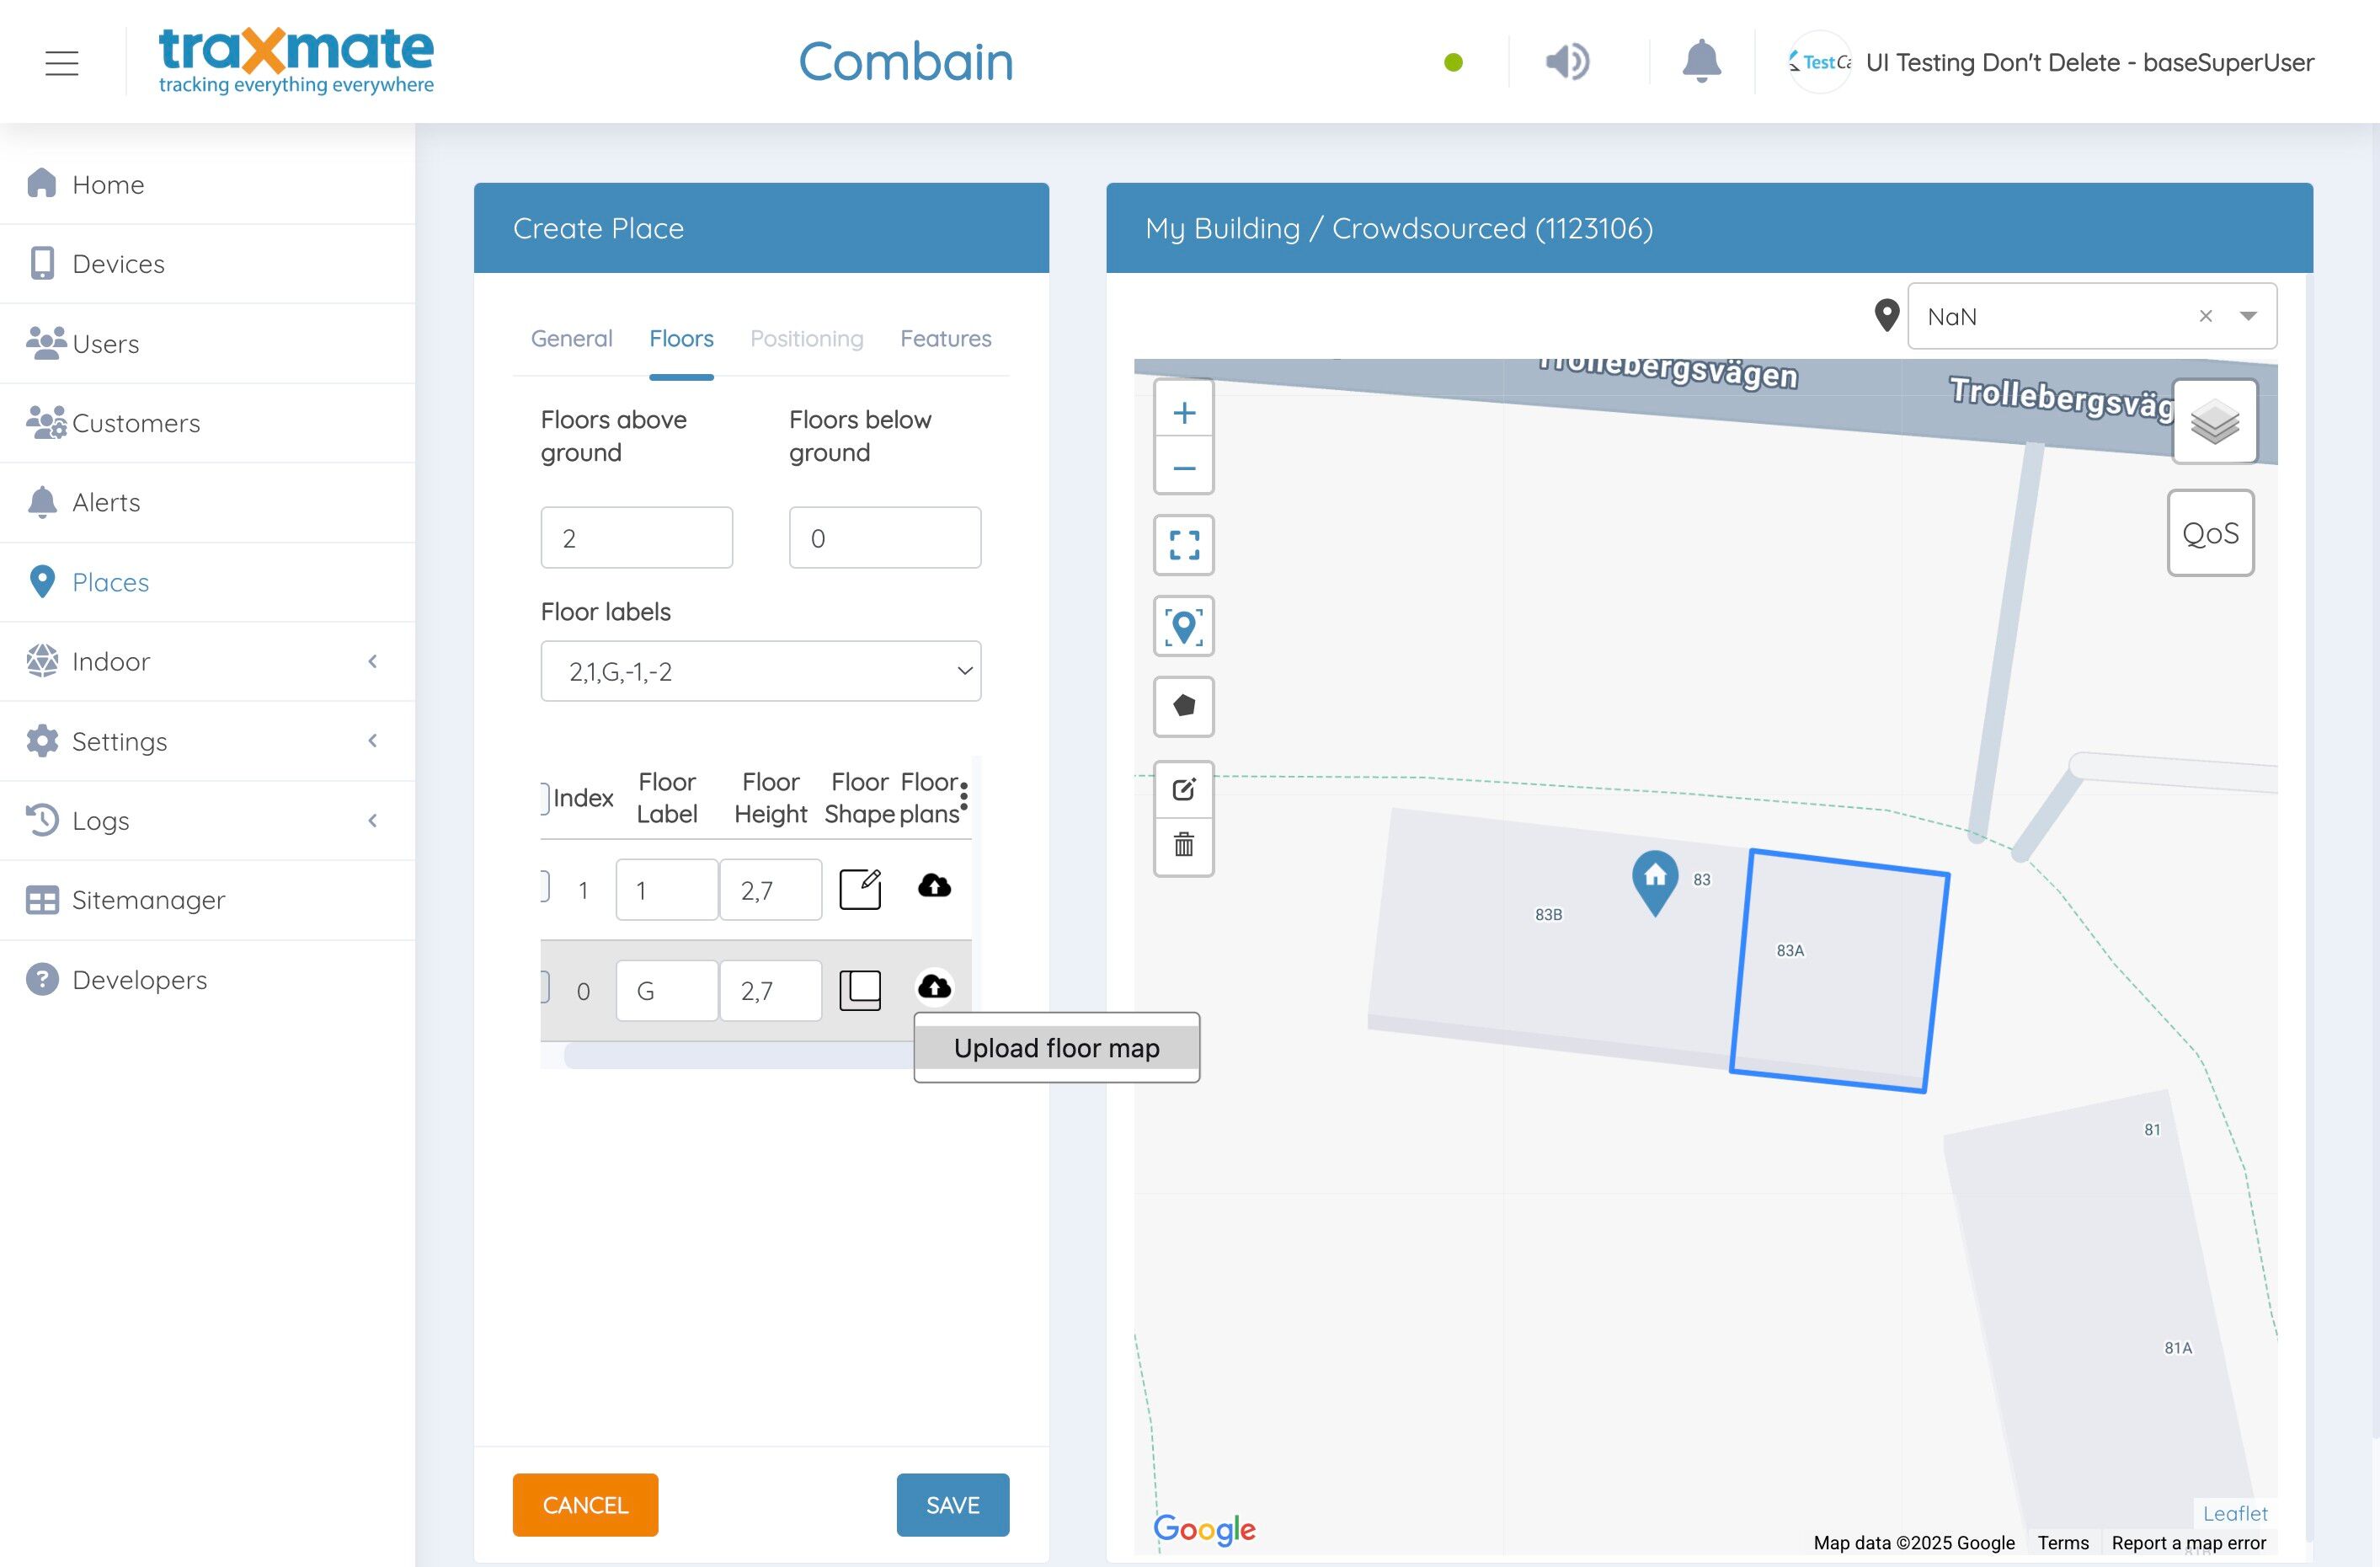The height and width of the screenshot is (1567, 2380).
Task: Edit floor shape for floor 1
Action: (859, 889)
